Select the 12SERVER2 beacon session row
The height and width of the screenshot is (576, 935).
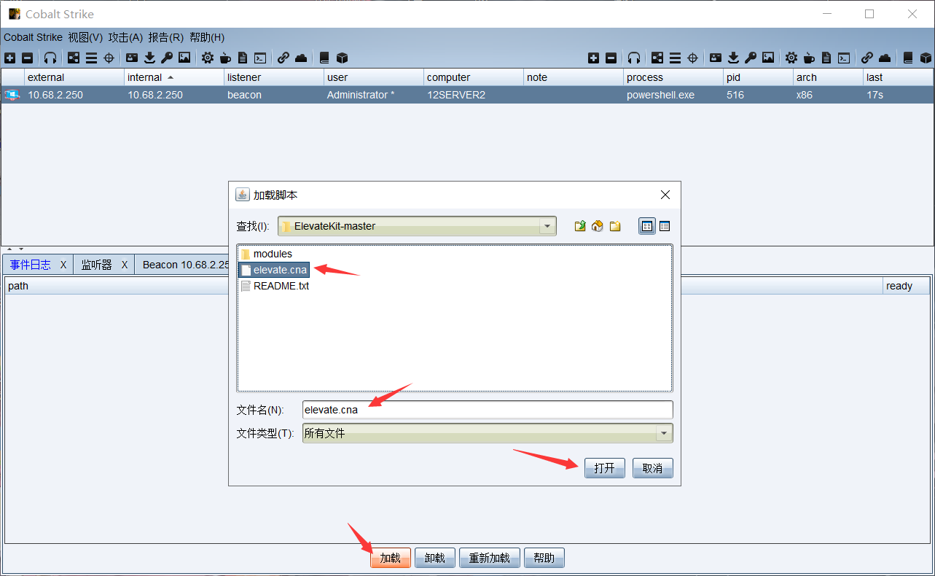tap(467, 95)
